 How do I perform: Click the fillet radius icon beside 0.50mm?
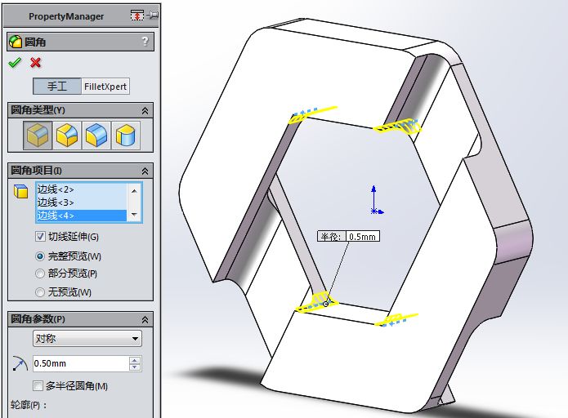(x=20, y=363)
